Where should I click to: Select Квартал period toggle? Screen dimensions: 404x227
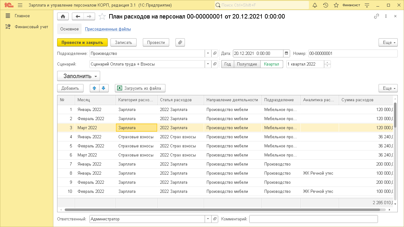[x=272, y=64]
